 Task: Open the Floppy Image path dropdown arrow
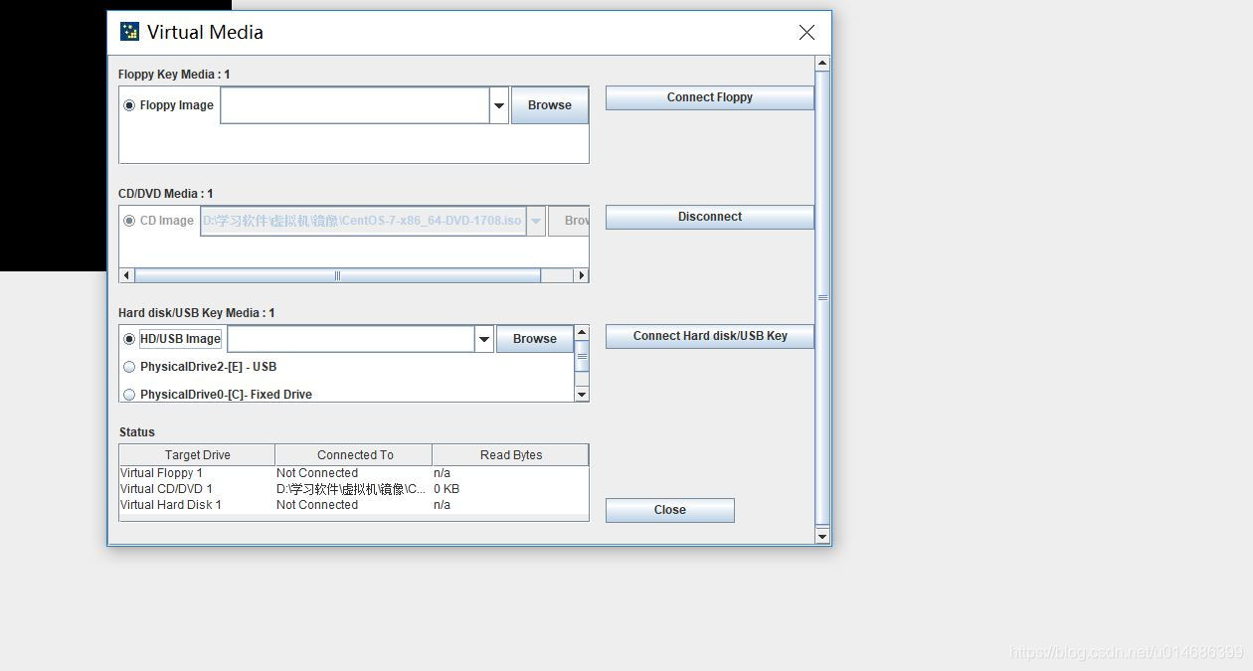pyautogui.click(x=499, y=105)
